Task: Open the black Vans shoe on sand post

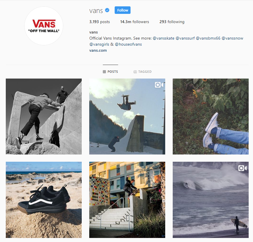Action: (x=44, y=200)
